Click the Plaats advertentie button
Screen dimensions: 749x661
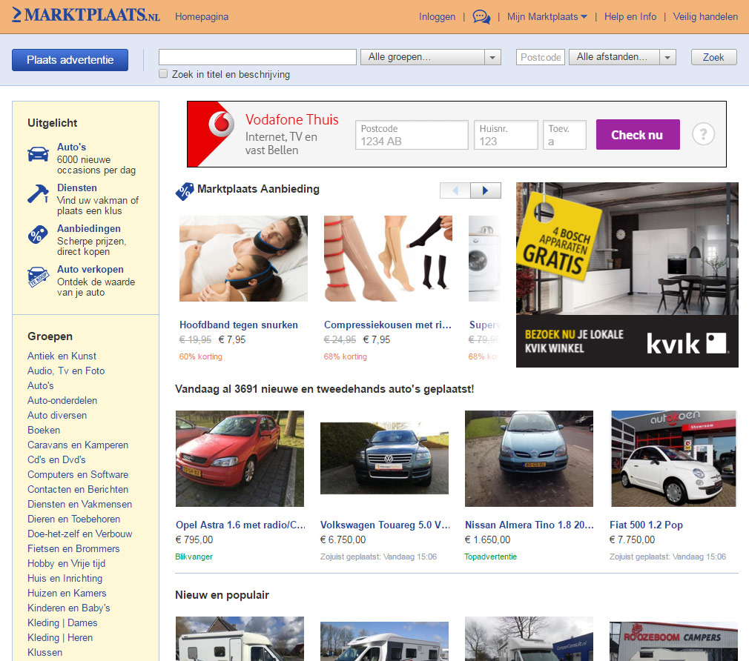pos(70,60)
